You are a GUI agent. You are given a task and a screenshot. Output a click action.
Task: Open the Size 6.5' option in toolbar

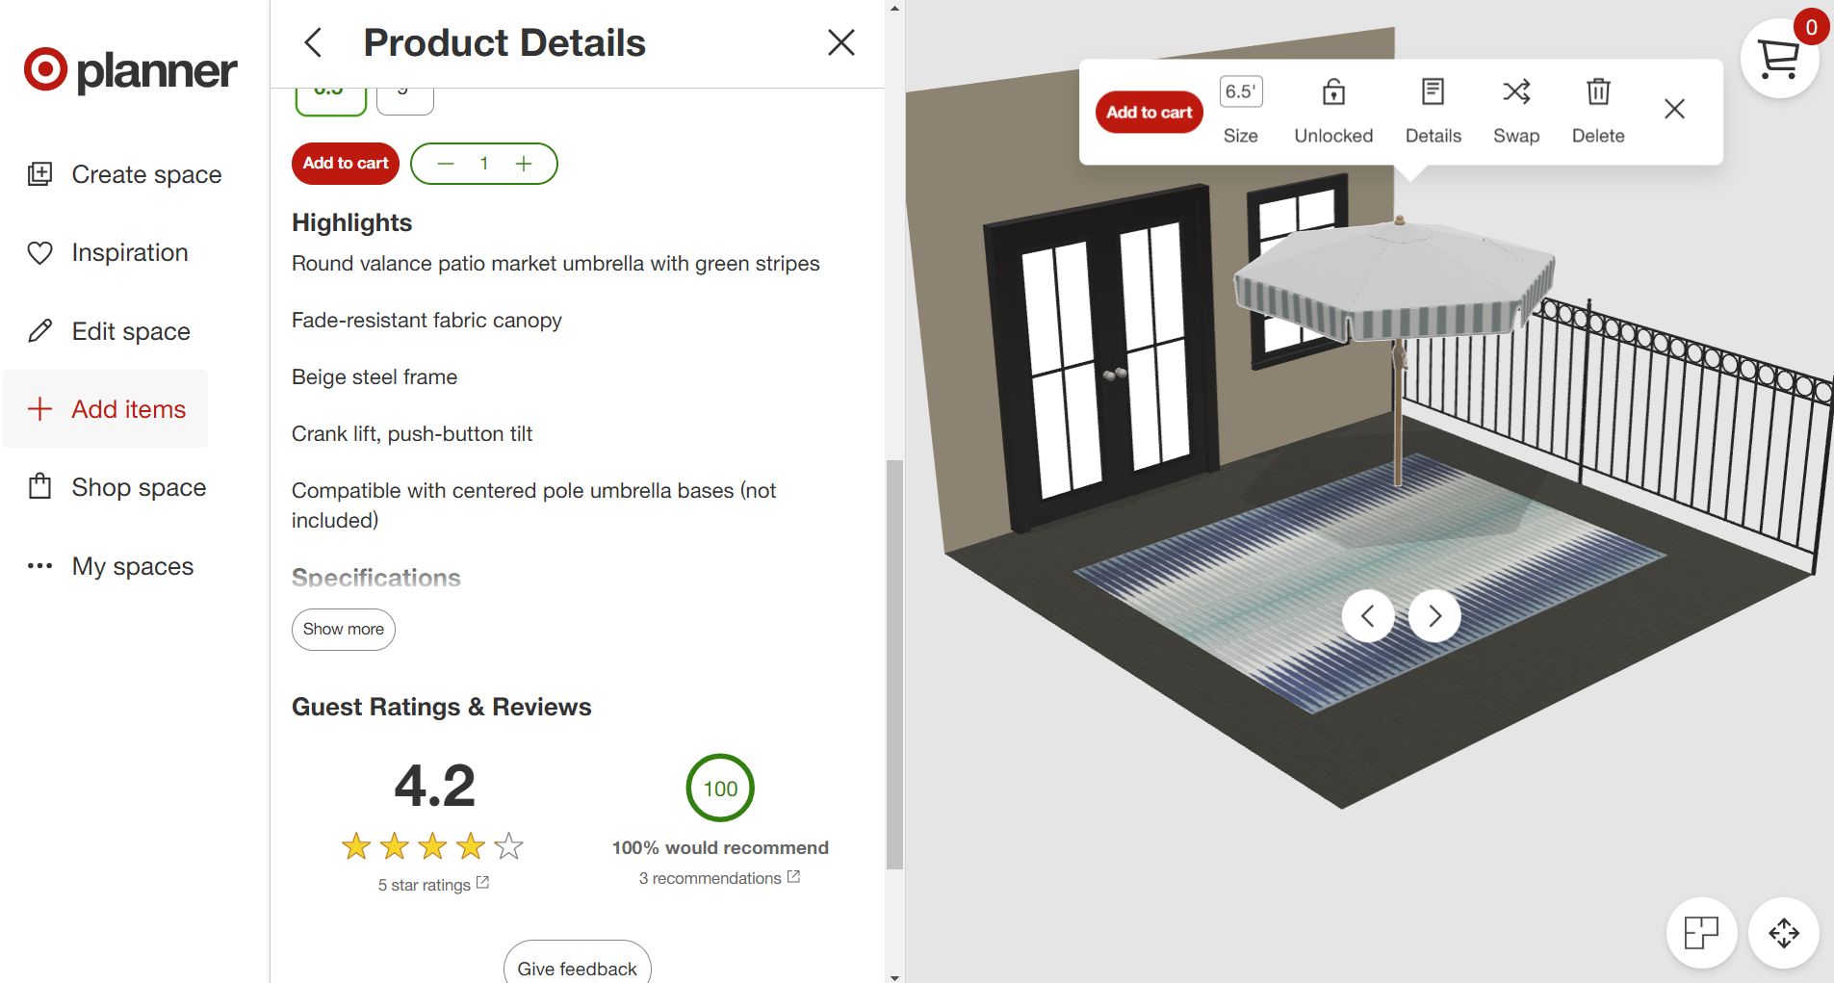click(1241, 110)
